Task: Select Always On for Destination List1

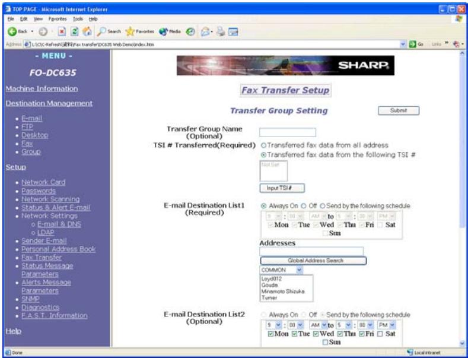Action: point(263,206)
